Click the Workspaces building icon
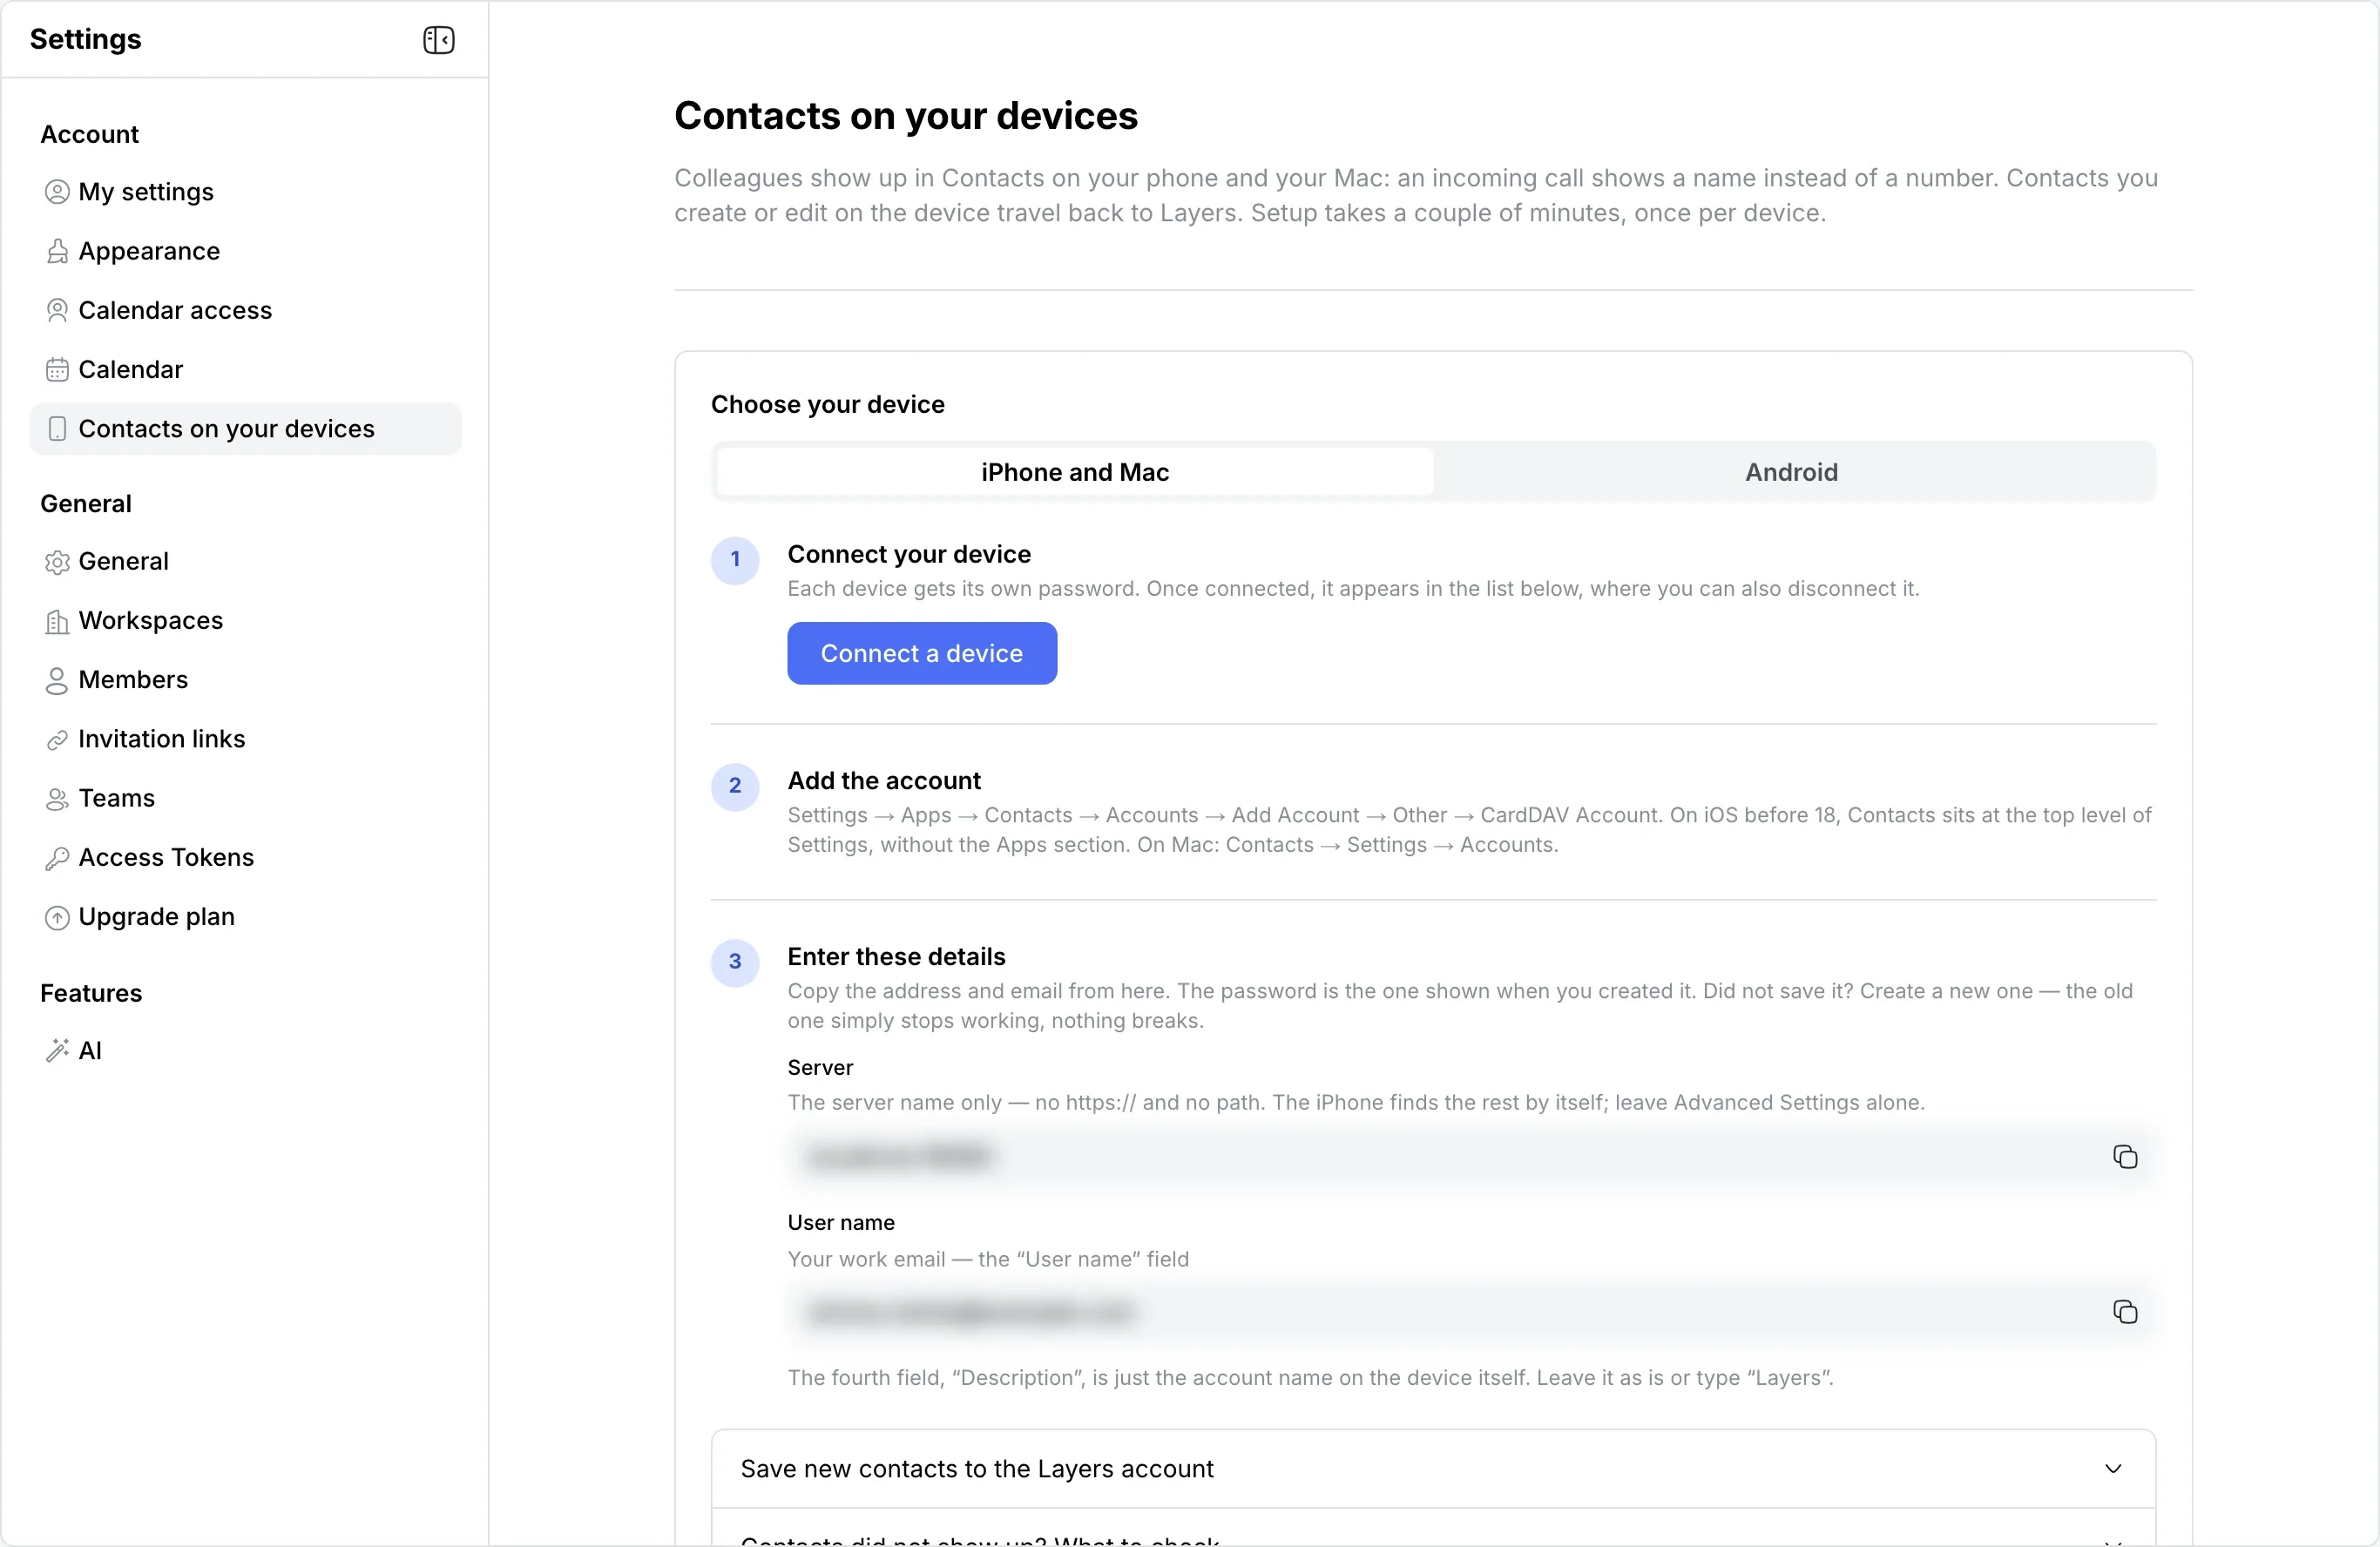Viewport: 2380px width, 1547px height. (57, 621)
